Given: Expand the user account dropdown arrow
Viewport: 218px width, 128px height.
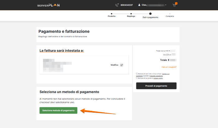Looking at the screenshot, I should (166, 5).
